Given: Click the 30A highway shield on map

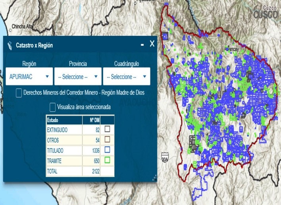Looking at the screenshot, I should coord(165,159).
